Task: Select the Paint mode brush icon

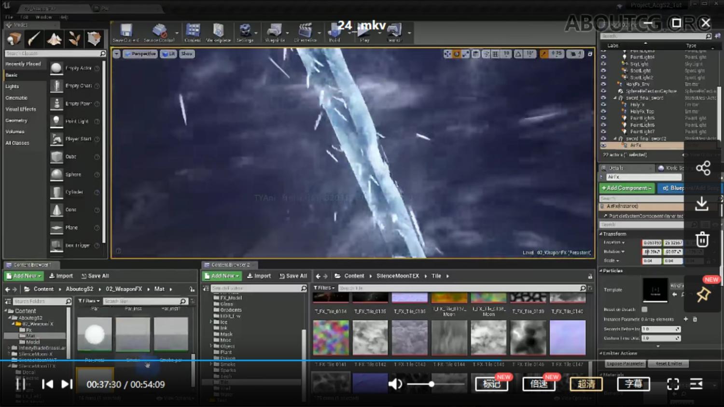Action: pyautogui.click(x=34, y=39)
